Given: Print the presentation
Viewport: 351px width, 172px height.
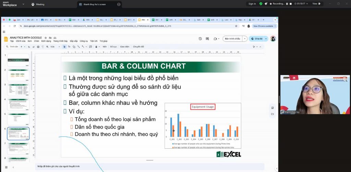Looking at the screenshot, I should [38, 47].
